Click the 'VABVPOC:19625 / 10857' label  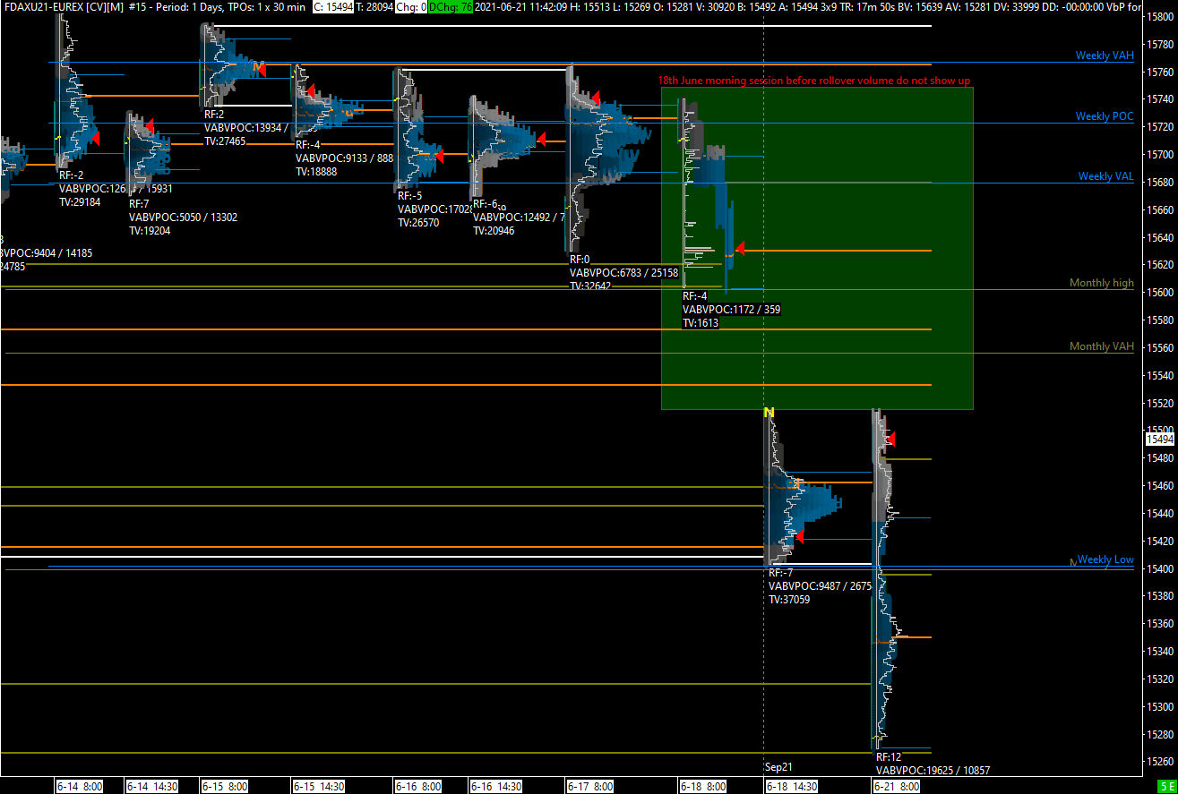(x=933, y=771)
